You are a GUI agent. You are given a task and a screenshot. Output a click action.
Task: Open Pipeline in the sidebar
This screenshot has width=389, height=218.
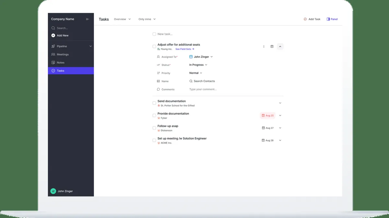pyautogui.click(x=71, y=46)
